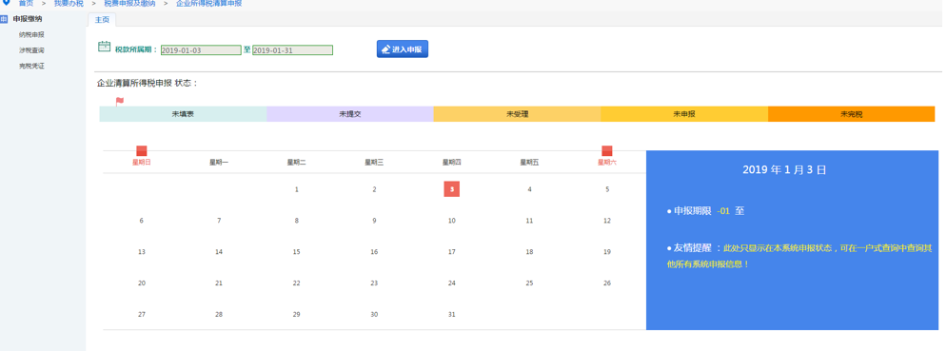
Task: Select calendar day 11
Action: [x=530, y=221]
